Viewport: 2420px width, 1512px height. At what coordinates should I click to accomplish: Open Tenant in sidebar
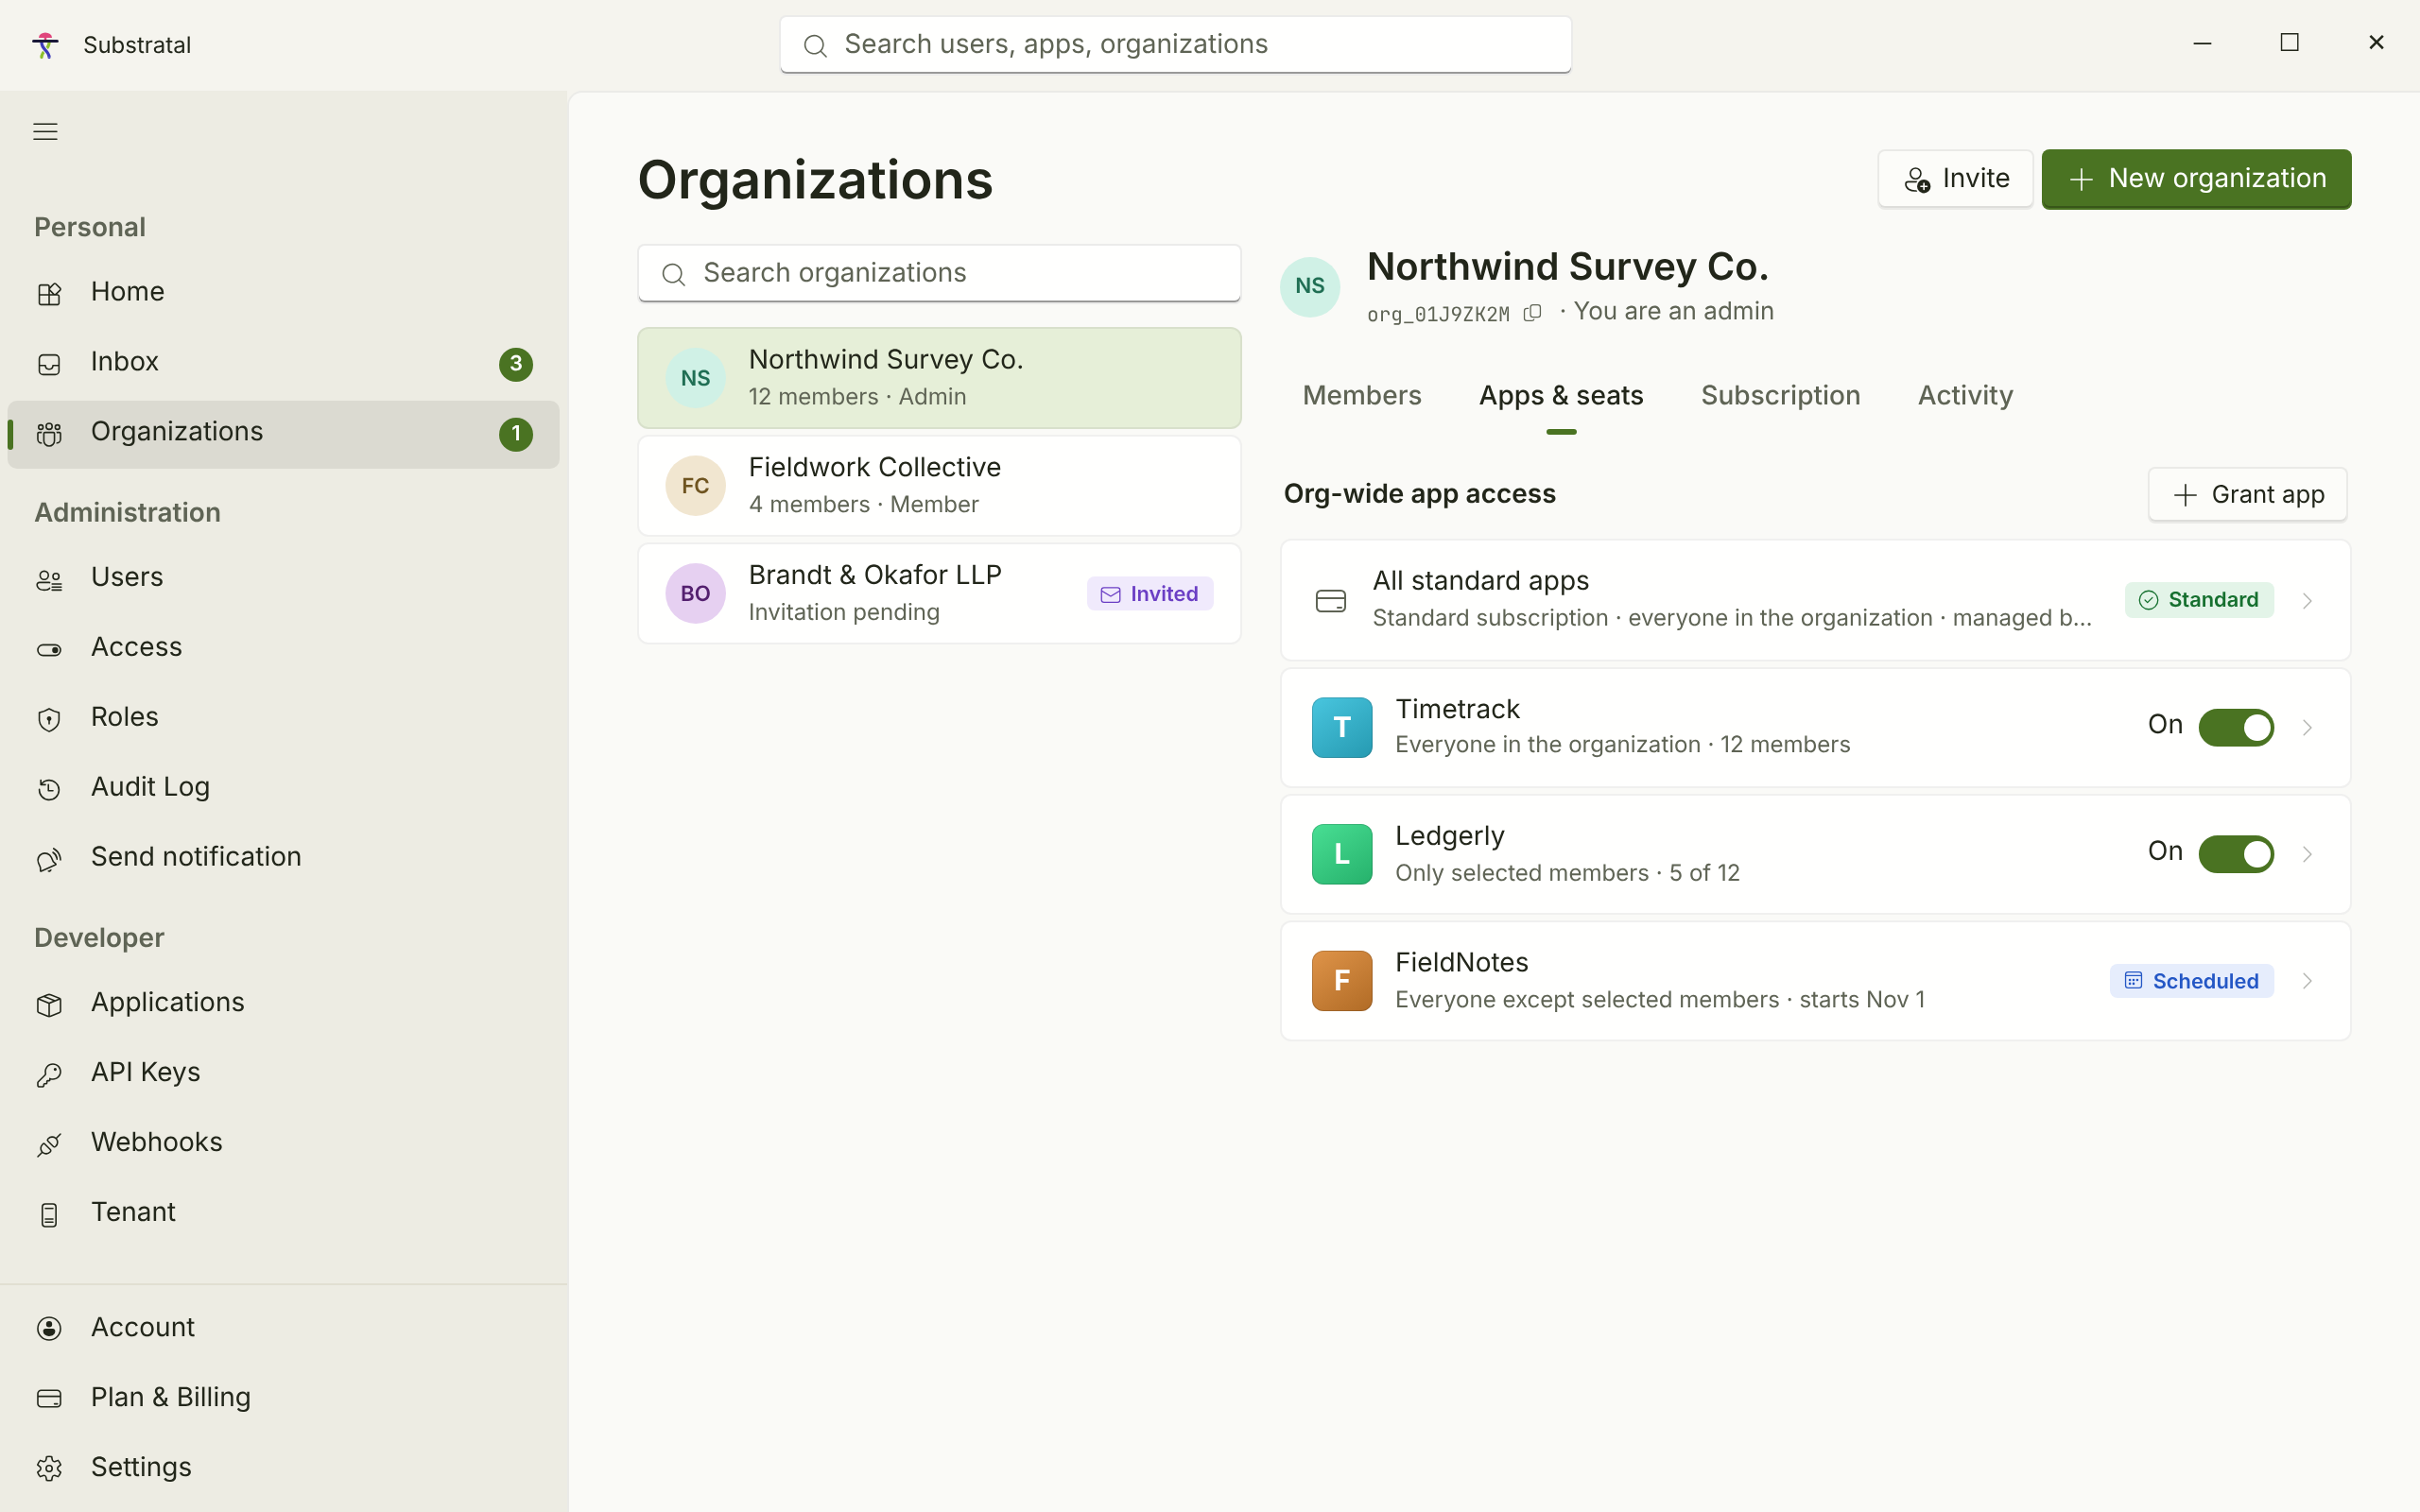283,1213
